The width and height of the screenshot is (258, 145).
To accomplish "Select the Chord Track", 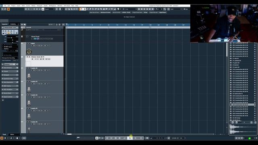I will coord(35,37).
